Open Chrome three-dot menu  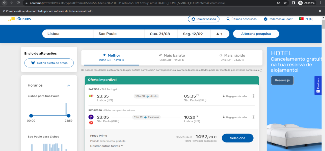(x=320, y=3)
